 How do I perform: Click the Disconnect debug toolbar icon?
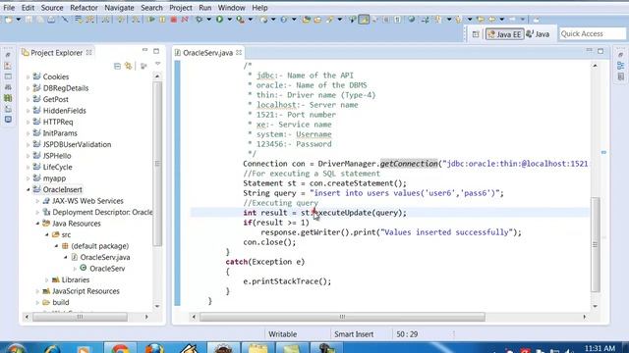[x=185, y=20]
